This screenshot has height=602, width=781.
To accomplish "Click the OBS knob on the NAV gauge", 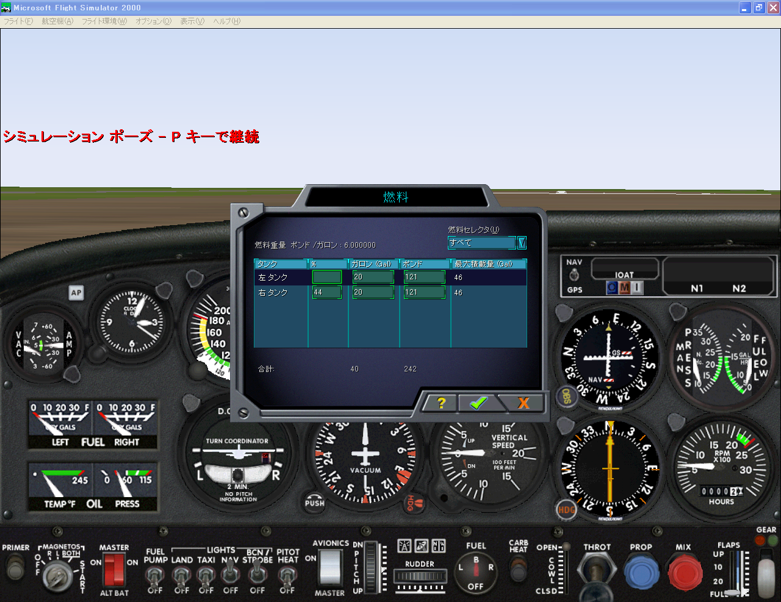I will pyautogui.click(x=566, y=396).
